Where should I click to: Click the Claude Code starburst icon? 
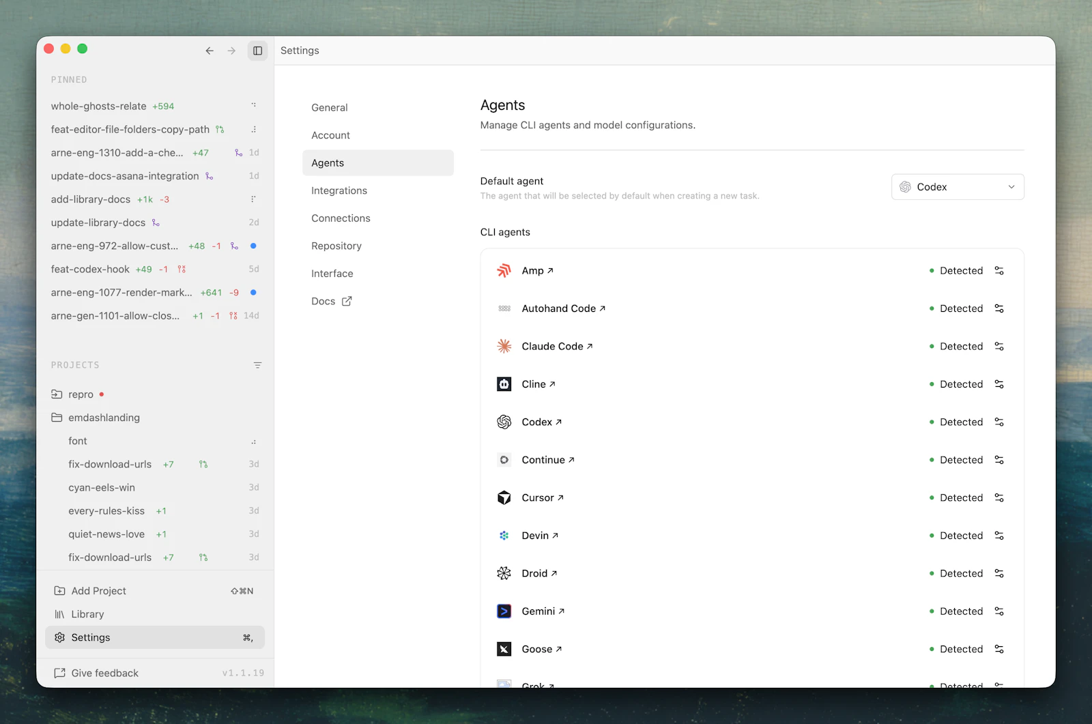tap(504, 347)
